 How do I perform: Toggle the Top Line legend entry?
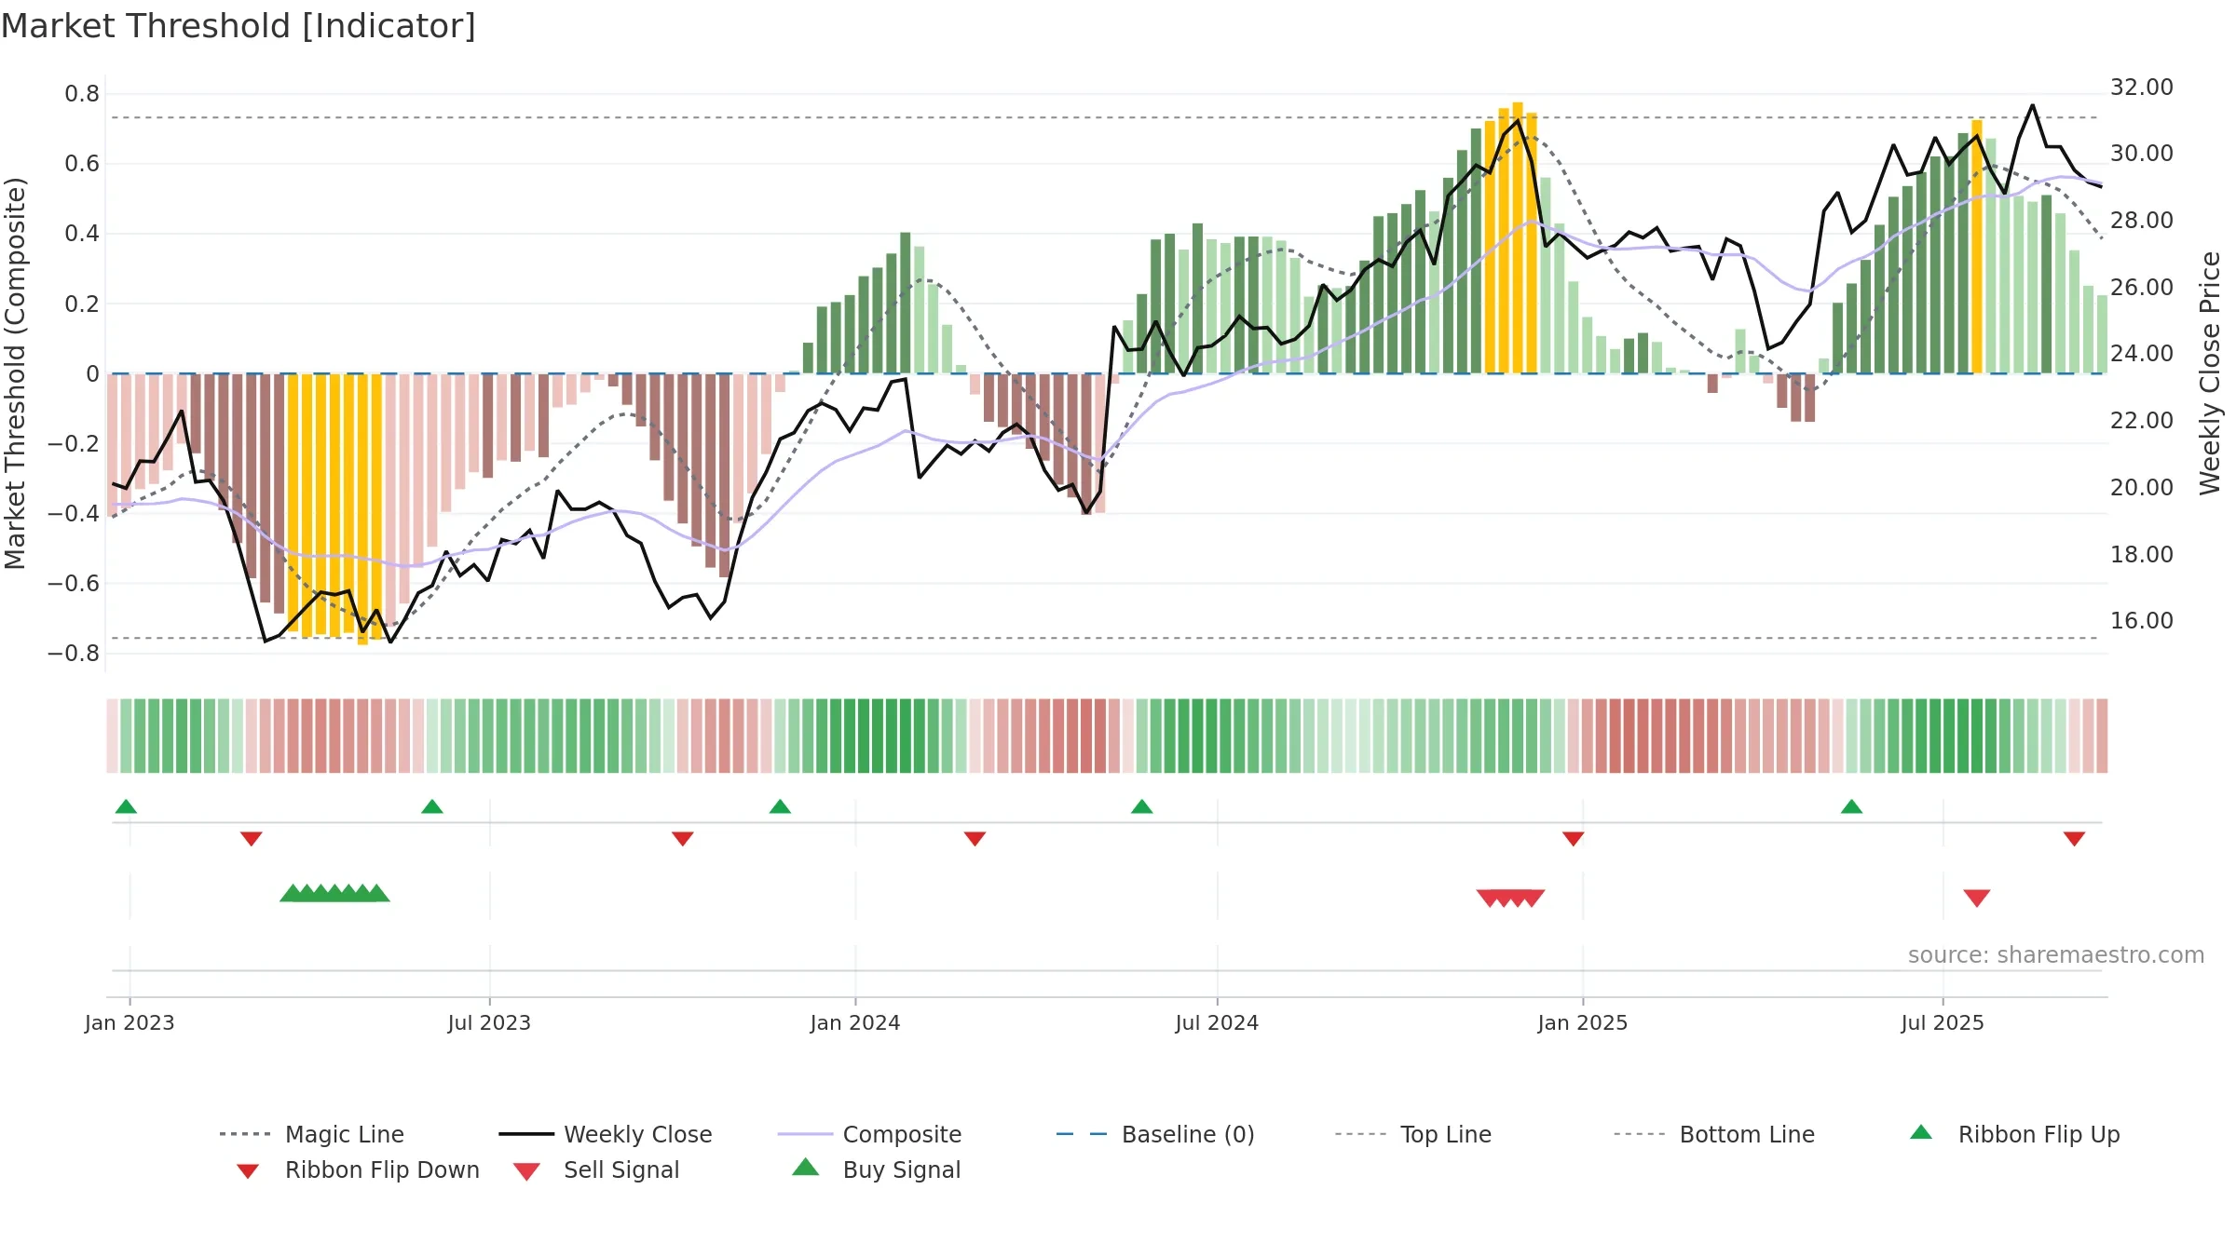[1412, 1134]
